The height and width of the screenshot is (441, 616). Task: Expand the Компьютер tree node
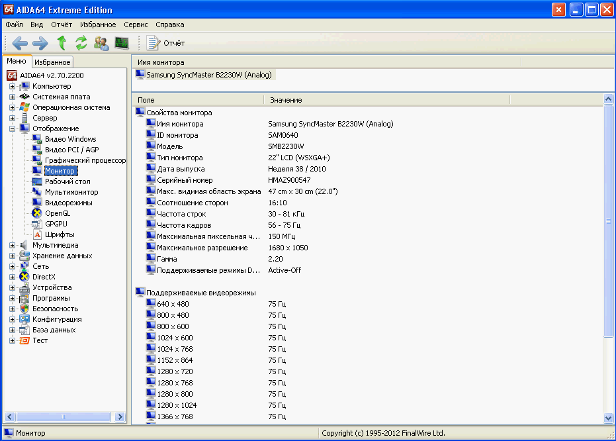[x=12, y=86]
